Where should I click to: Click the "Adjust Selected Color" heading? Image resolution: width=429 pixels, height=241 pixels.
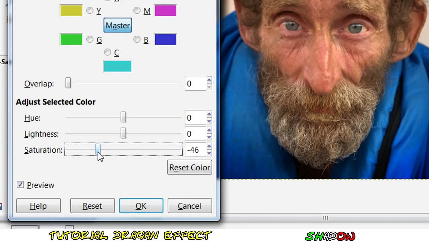(56, 102)
